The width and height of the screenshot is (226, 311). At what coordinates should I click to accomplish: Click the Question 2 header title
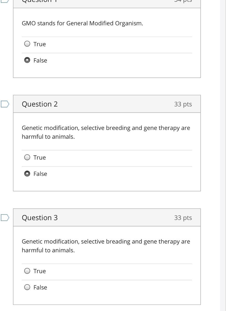(x=40, y=104)
